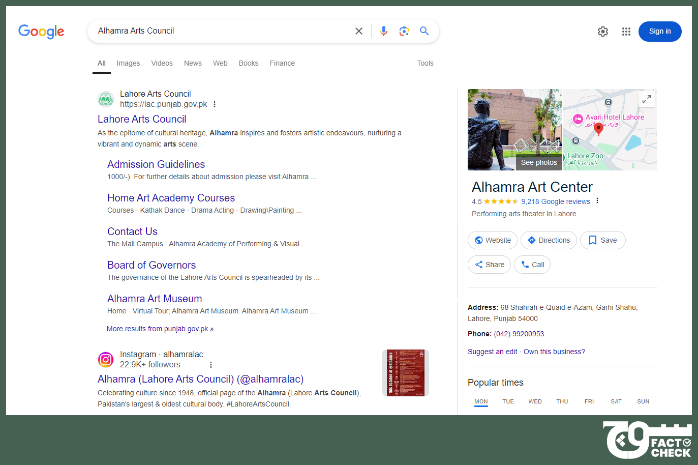Click See photos on the sculpture image
This screenshot has height=465, width=698.
point(539,162)
